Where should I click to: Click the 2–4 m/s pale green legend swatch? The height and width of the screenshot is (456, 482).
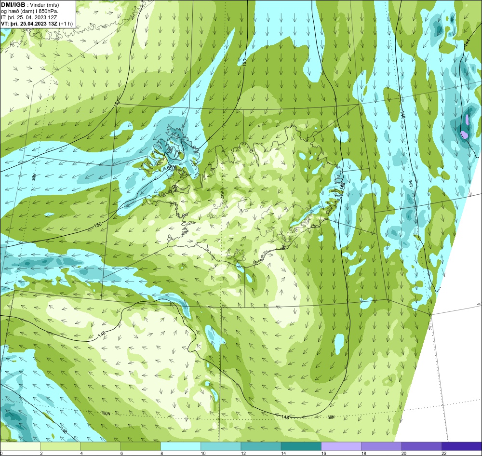(60, 446)
